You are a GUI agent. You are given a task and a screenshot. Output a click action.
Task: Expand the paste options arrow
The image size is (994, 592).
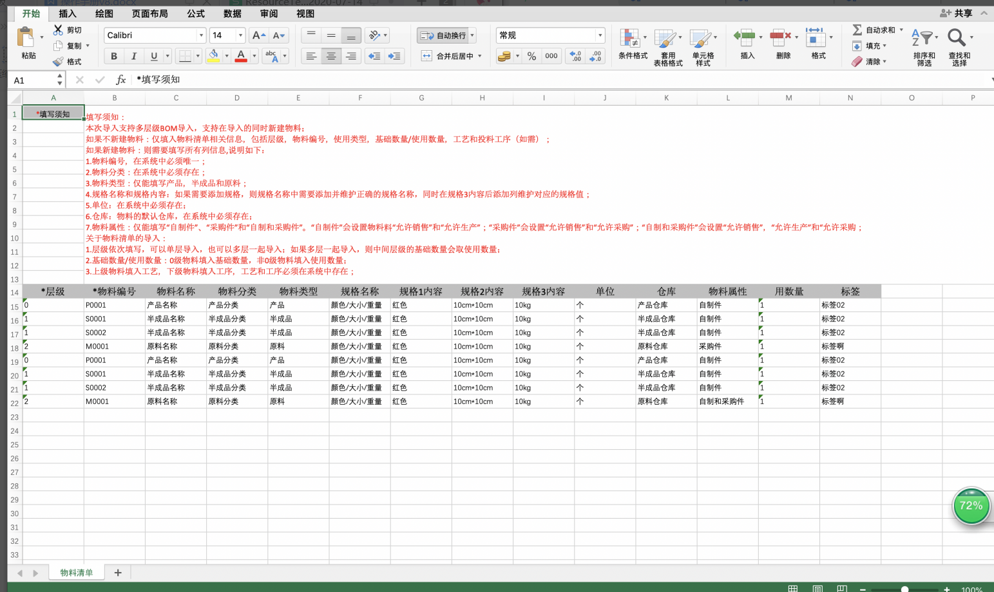click(42, 37)
